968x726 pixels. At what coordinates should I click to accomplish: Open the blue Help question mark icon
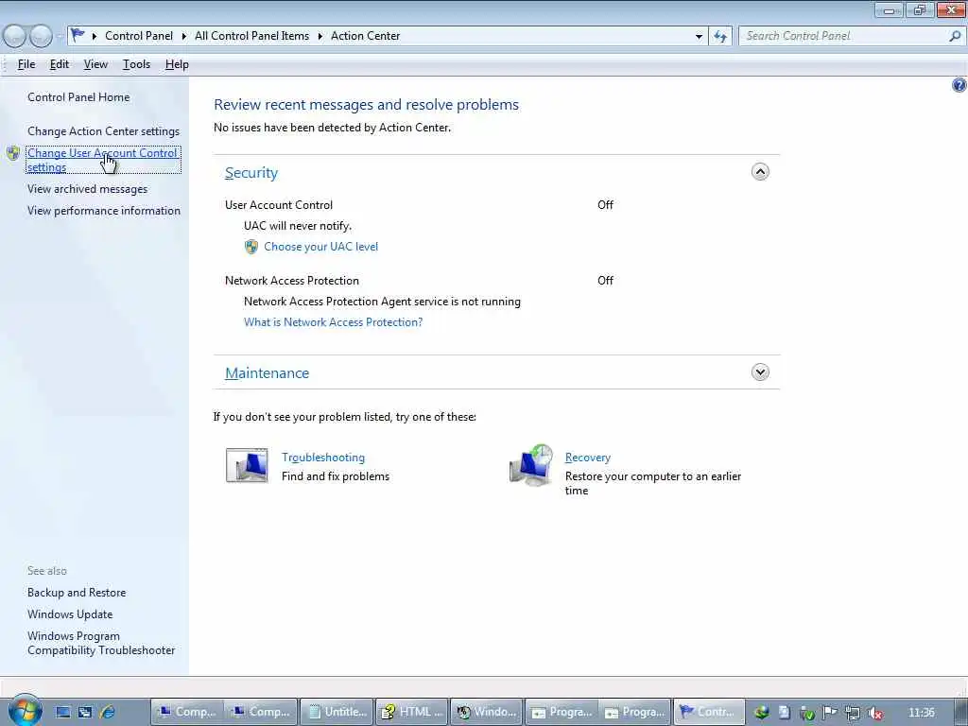coord(959,84)
